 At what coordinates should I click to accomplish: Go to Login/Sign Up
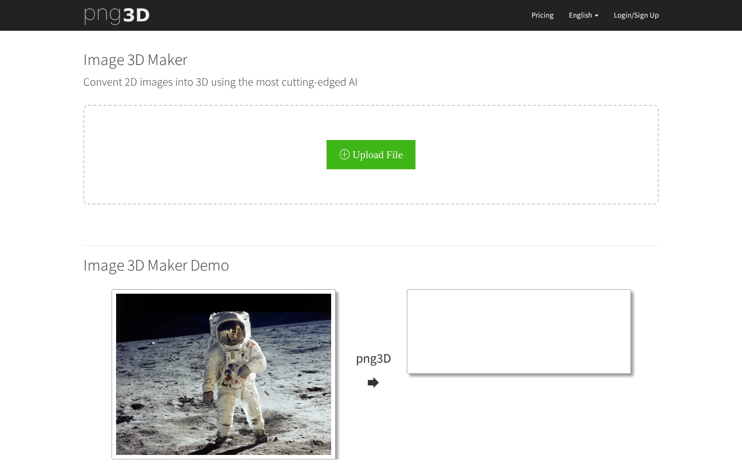636,15
